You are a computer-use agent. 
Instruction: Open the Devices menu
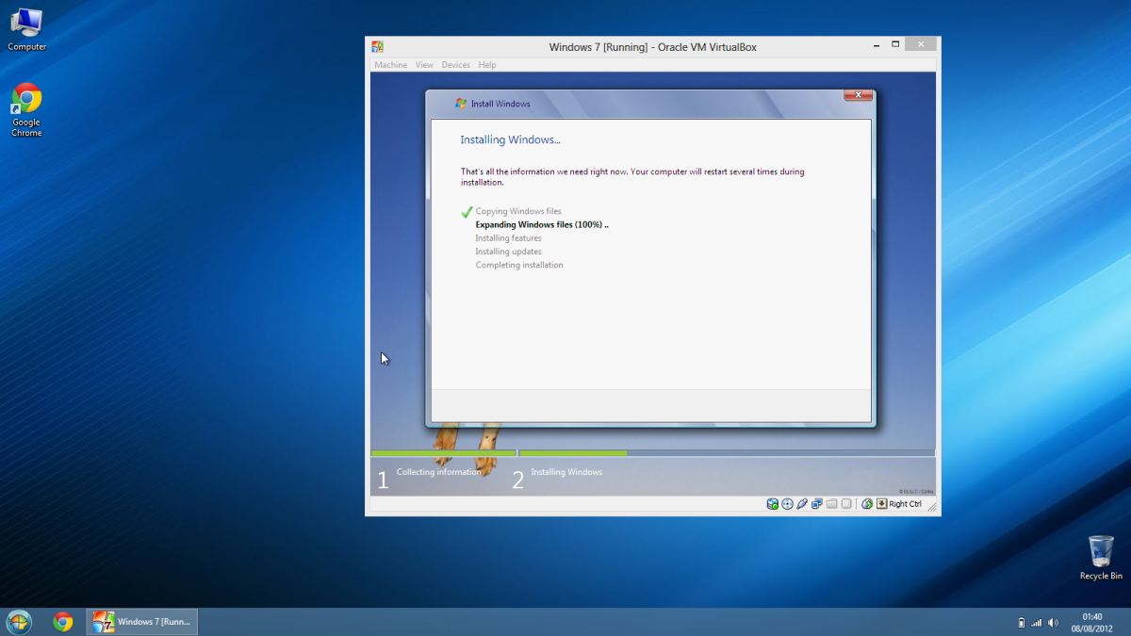pos(455,65)
